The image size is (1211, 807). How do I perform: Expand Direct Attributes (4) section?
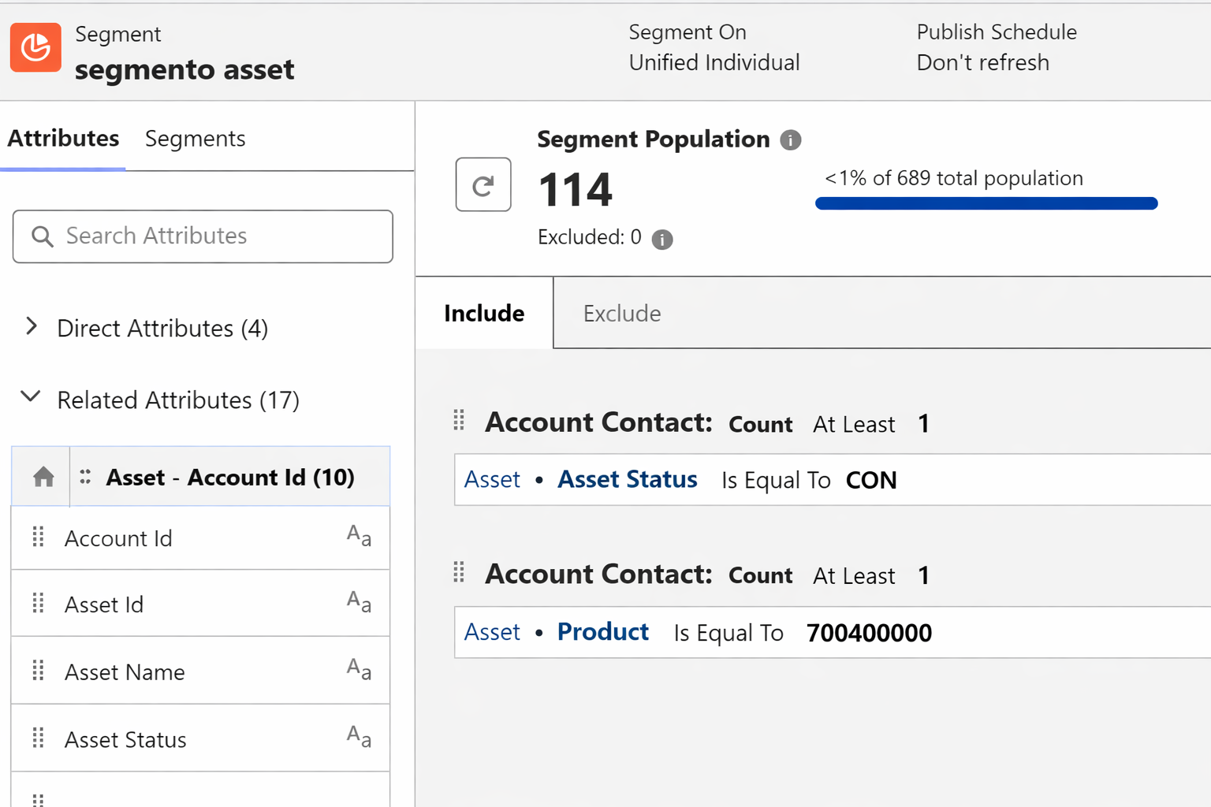[32, 326]
